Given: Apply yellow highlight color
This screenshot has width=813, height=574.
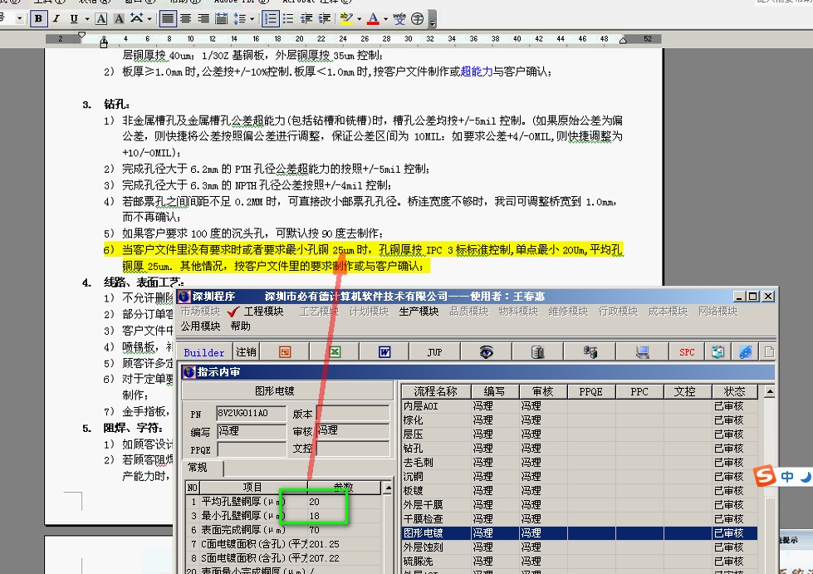Looking at the screenshot, I should tap(346, 19).
